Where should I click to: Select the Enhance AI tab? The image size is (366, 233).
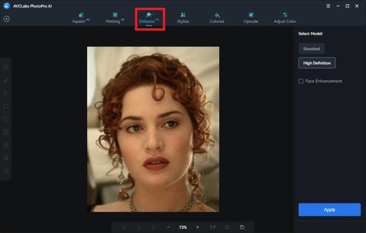tap(149, 18)
